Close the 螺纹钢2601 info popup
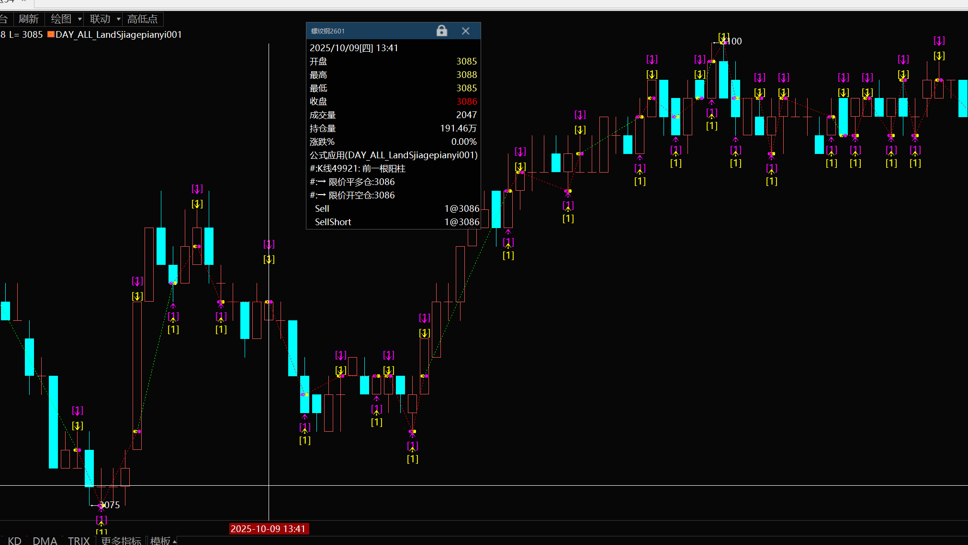The image size is (968, 545). coord(465,31)
